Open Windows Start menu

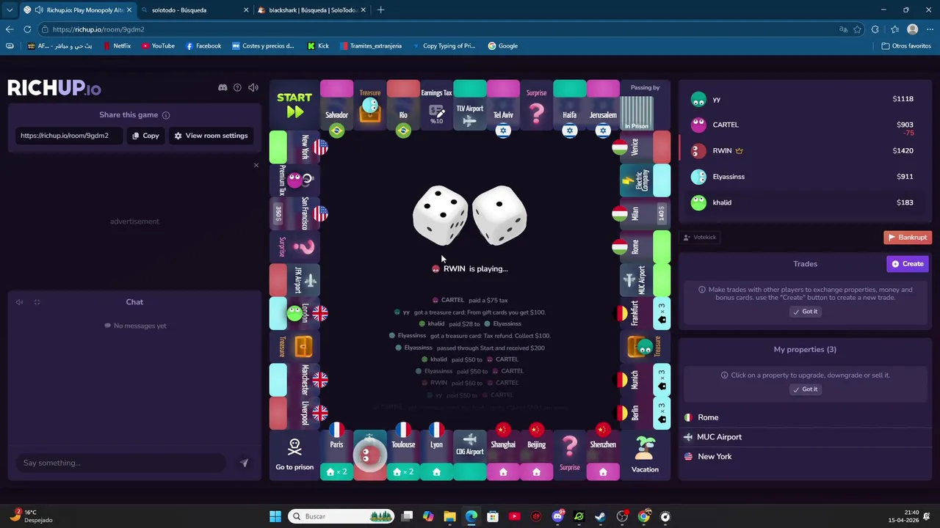[x=275, y=516]
